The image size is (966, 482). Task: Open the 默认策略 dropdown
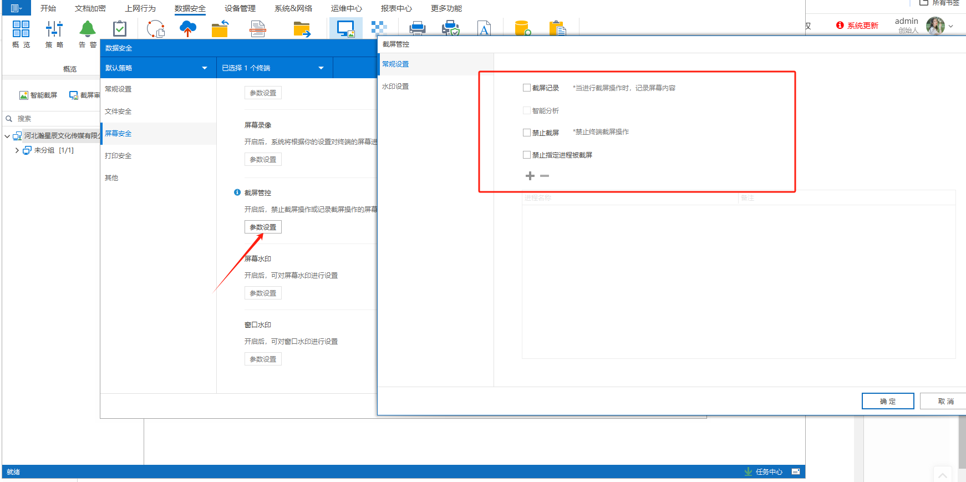(x=158, y=68)
